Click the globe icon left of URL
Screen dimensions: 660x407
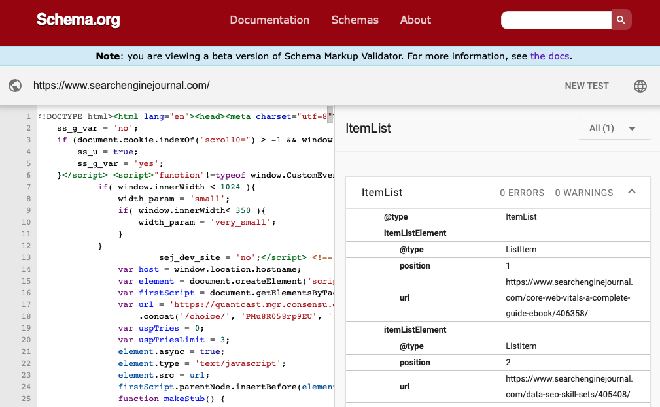pyautogui.click(x=15, y=86)
